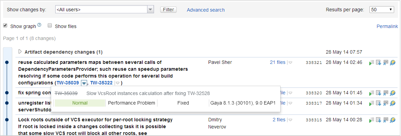
Task: Click run build icon for change 338321
Action: pos(371,63)
